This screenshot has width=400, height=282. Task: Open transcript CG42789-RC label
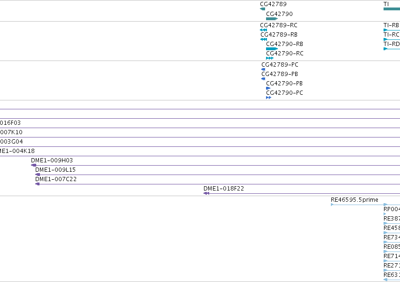point(279,25)
